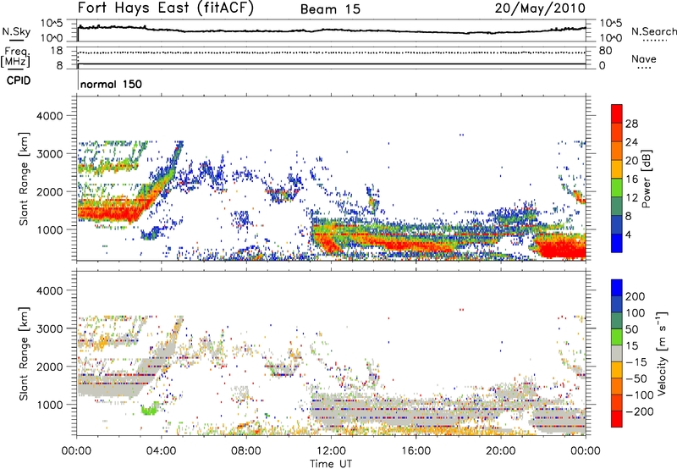Click the 16 dB colorbar label

click(631, 179)
